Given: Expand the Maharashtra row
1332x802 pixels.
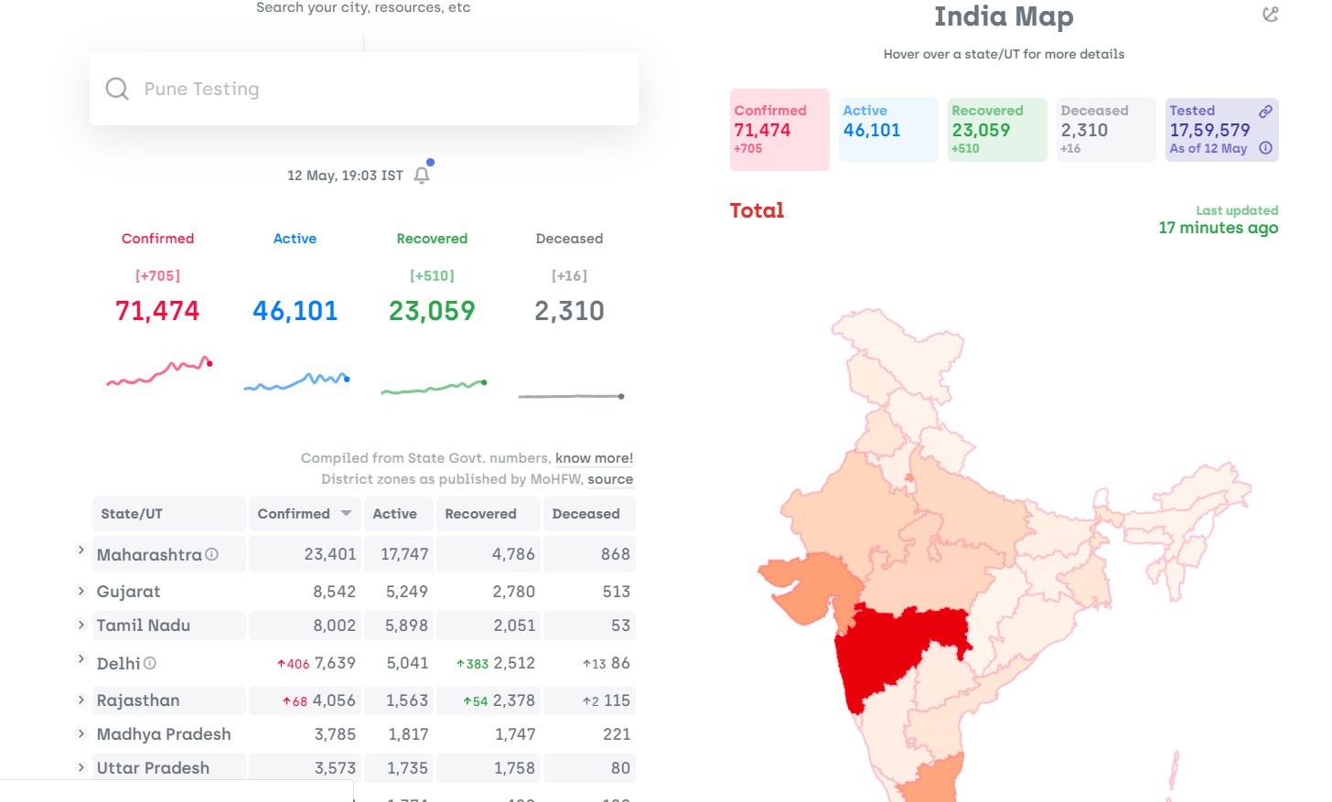Looking at the screenshot, I should click(x=81, y=551).
